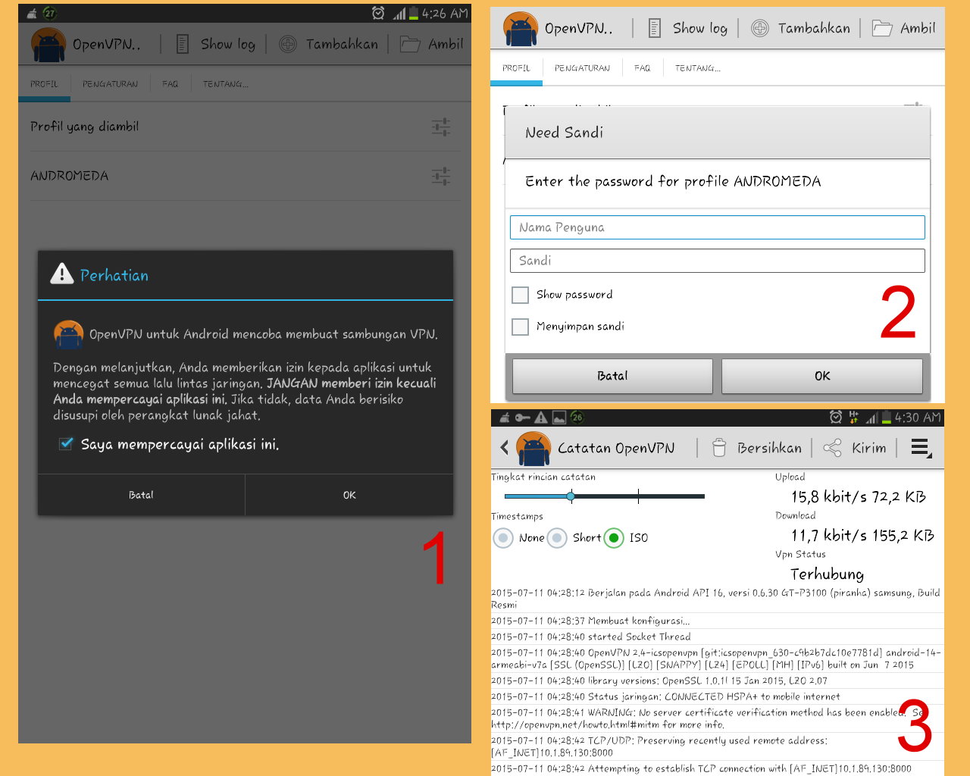Tap Download value 11,7 kbit/s

(x=829, y=536)
